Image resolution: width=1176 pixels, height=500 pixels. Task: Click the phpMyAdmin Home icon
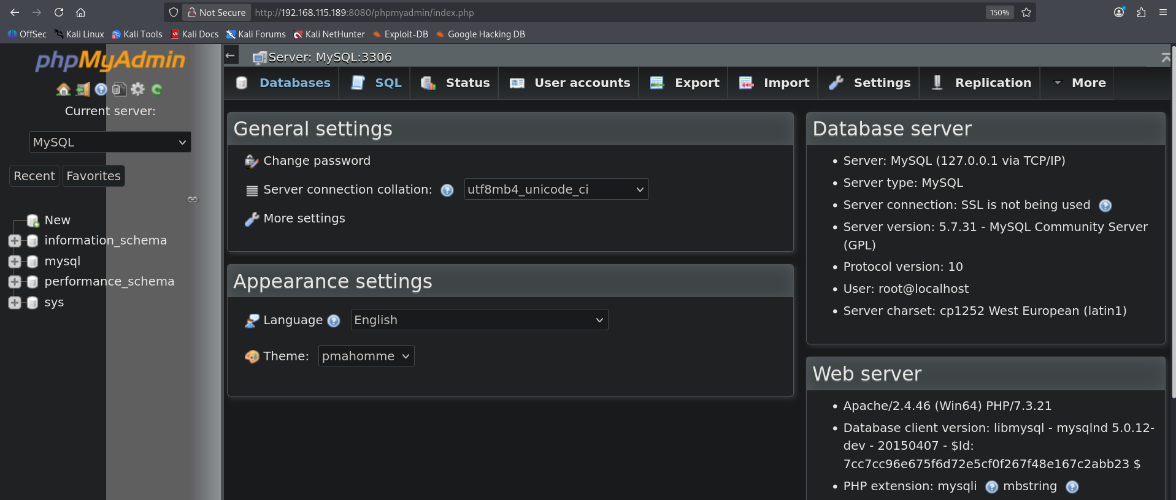63,89
